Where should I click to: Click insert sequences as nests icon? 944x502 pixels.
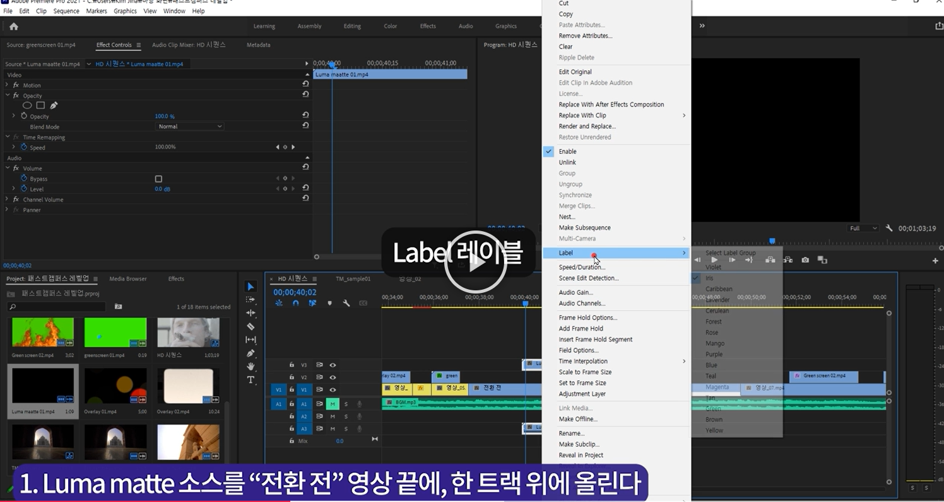(x=279, y=303)
